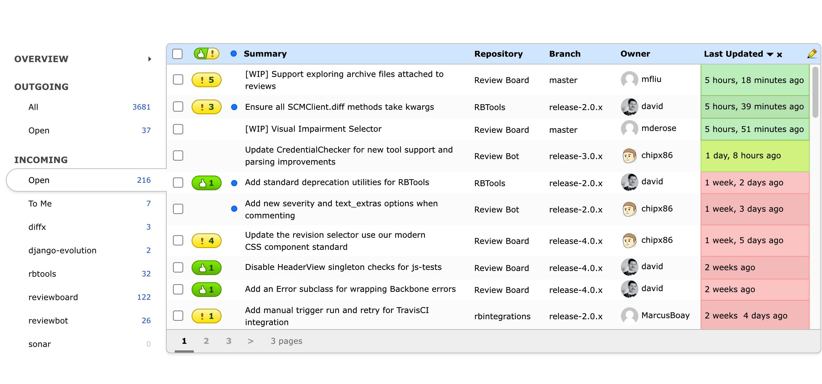
Task: Toggle the select-all checkbox in header
Action: (178, 53)
